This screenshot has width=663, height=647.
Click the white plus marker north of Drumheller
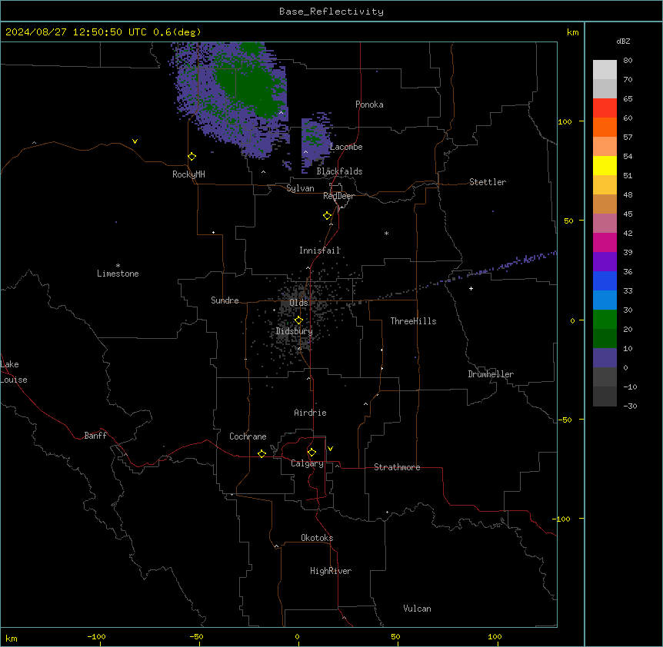coord(471,288)
